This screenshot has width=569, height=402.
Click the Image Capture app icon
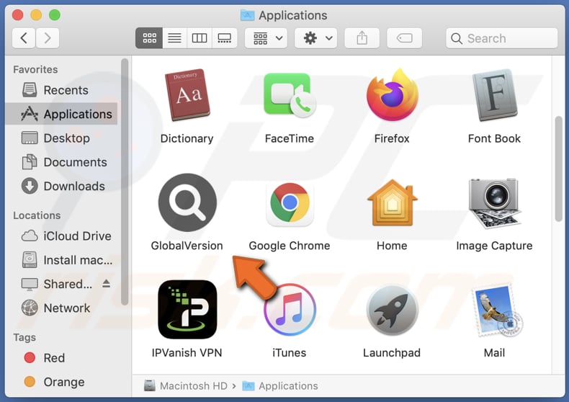click(494, 203)
